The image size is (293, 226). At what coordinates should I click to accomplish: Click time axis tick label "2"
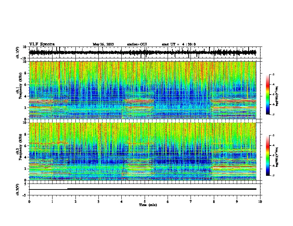[x=75, y=202]
